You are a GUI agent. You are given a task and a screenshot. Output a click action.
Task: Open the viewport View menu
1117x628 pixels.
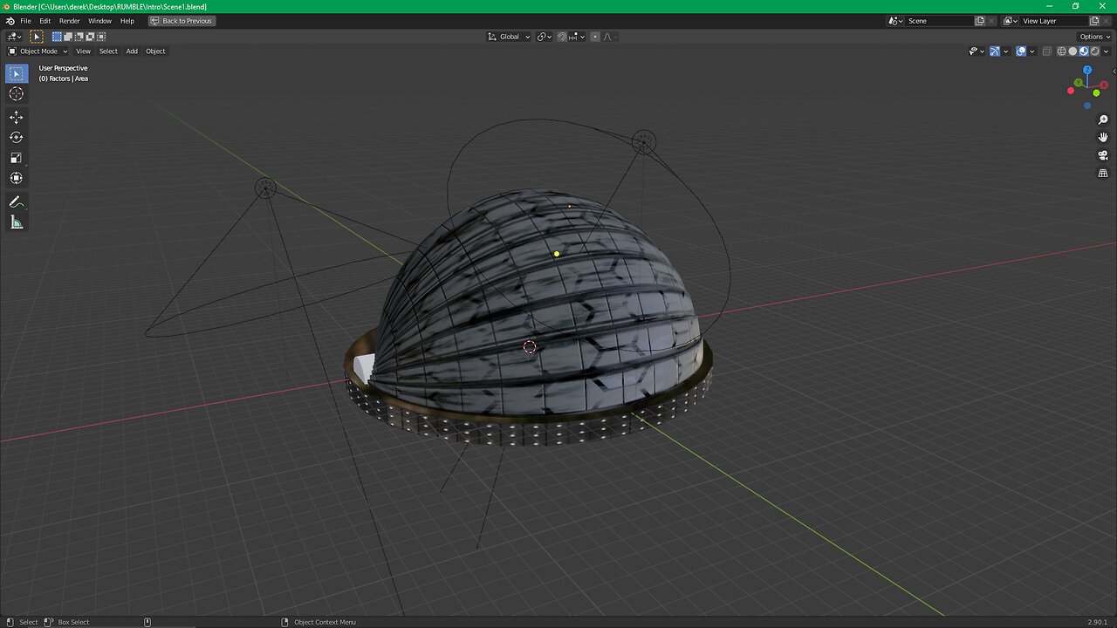tap(83, 51)
